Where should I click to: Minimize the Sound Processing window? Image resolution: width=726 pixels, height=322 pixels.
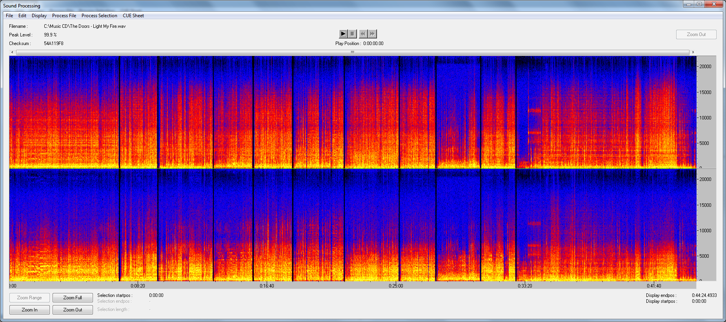(x=689, y=4)
